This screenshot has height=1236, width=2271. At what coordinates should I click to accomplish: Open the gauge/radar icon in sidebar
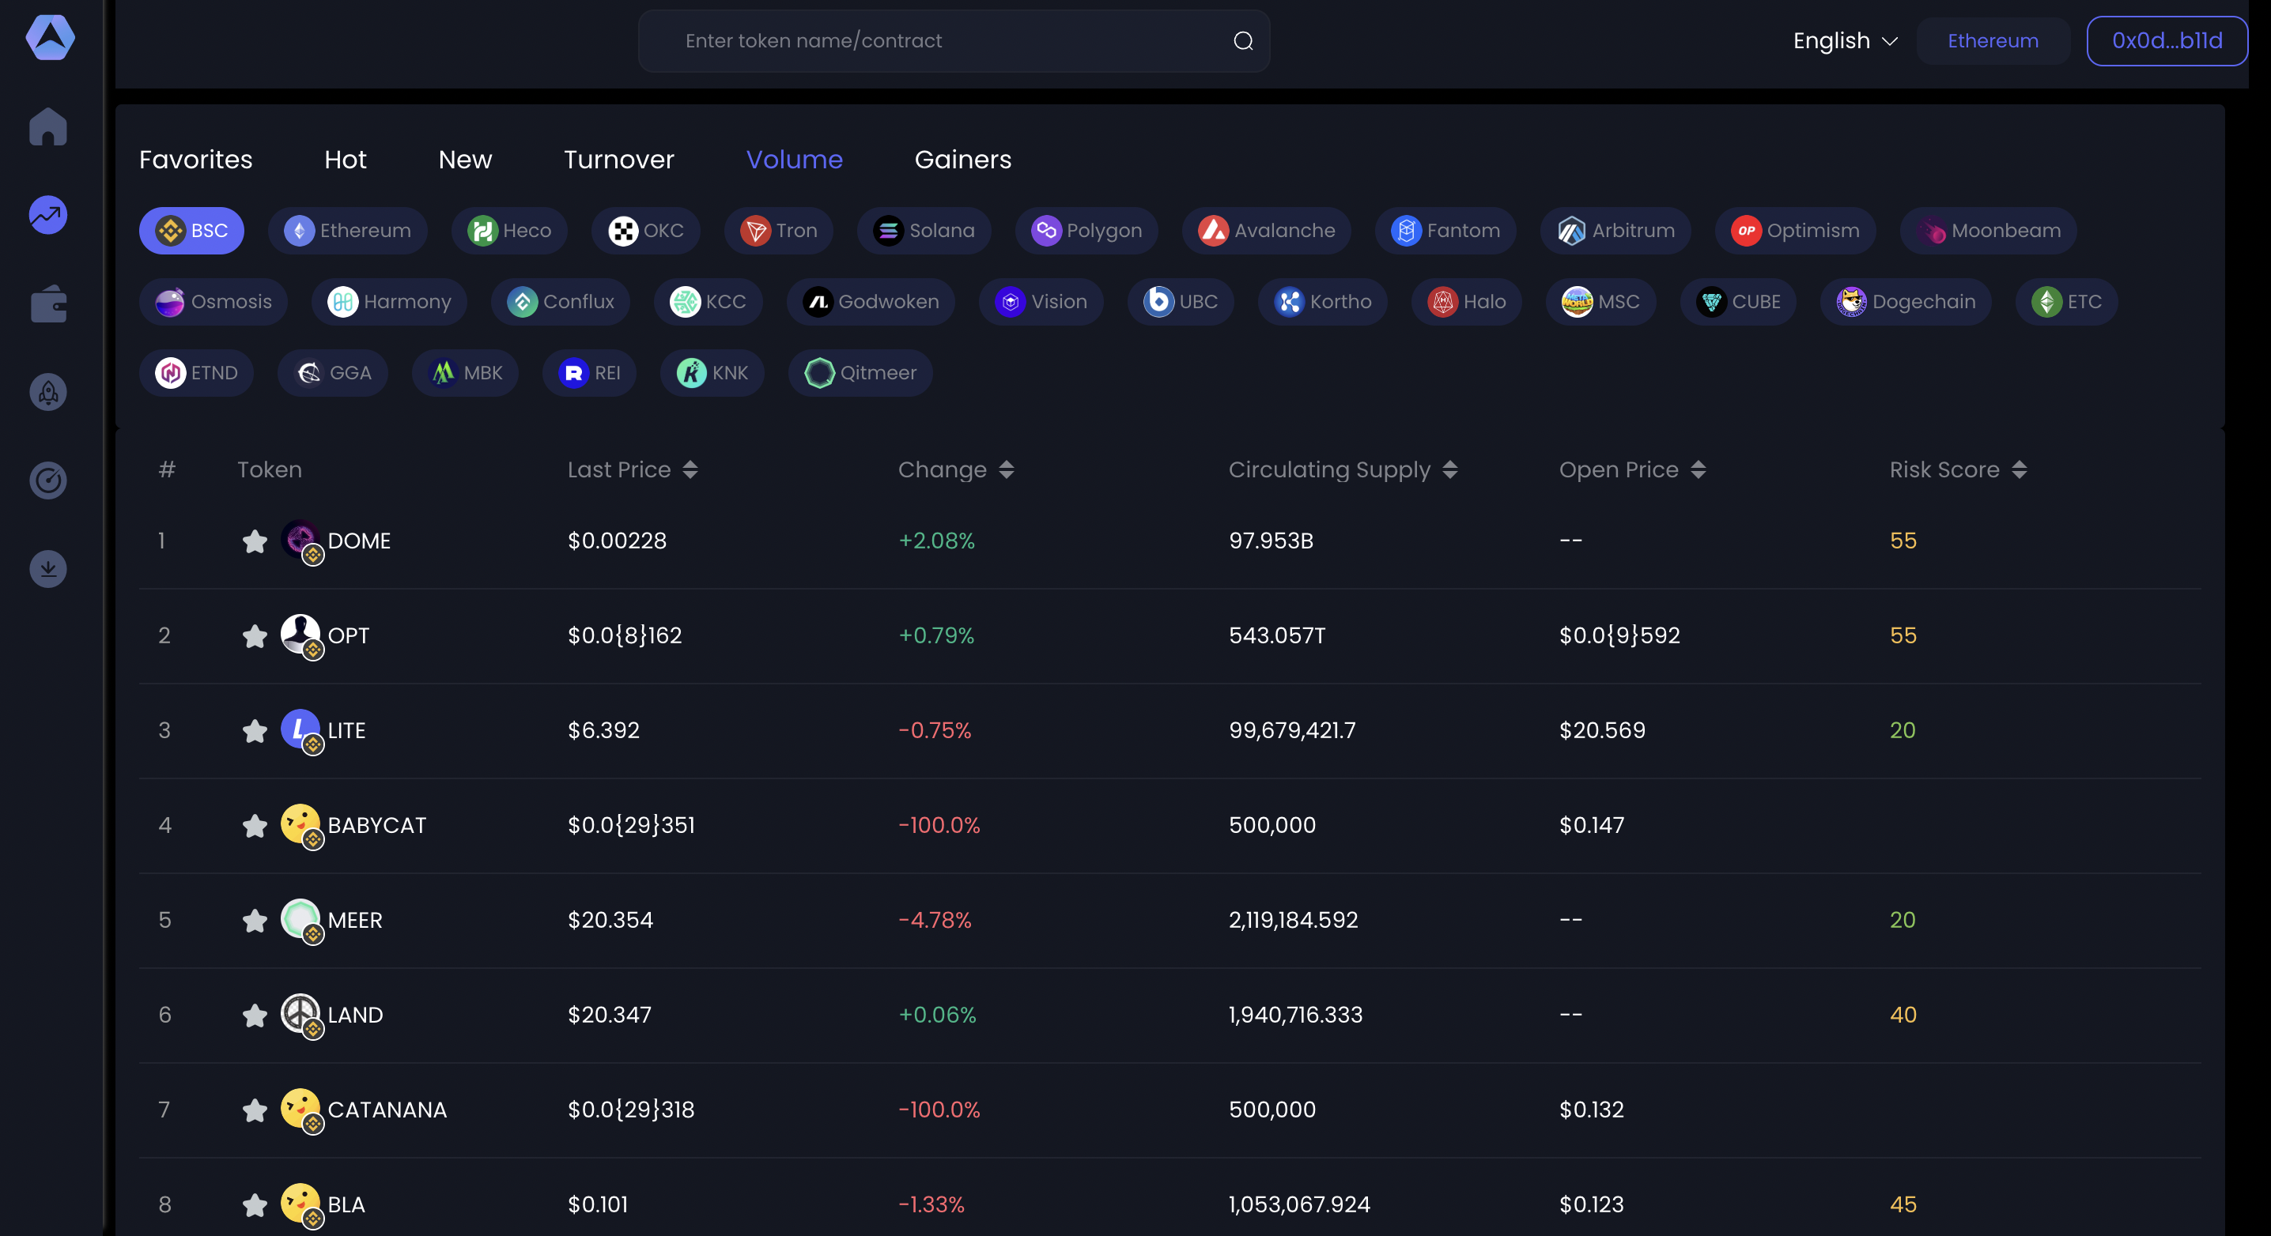pyautogui.click(x=48, y=480)
